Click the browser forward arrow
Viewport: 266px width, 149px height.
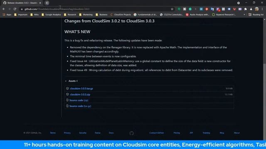point(9,9)
